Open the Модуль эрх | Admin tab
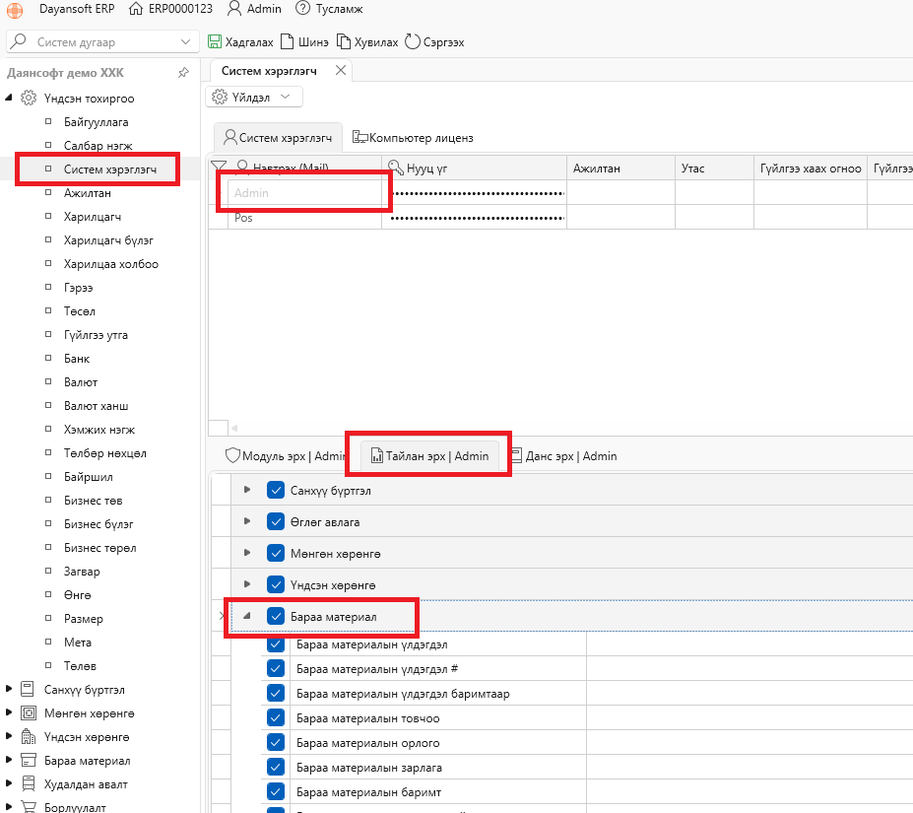 point(286,455)
